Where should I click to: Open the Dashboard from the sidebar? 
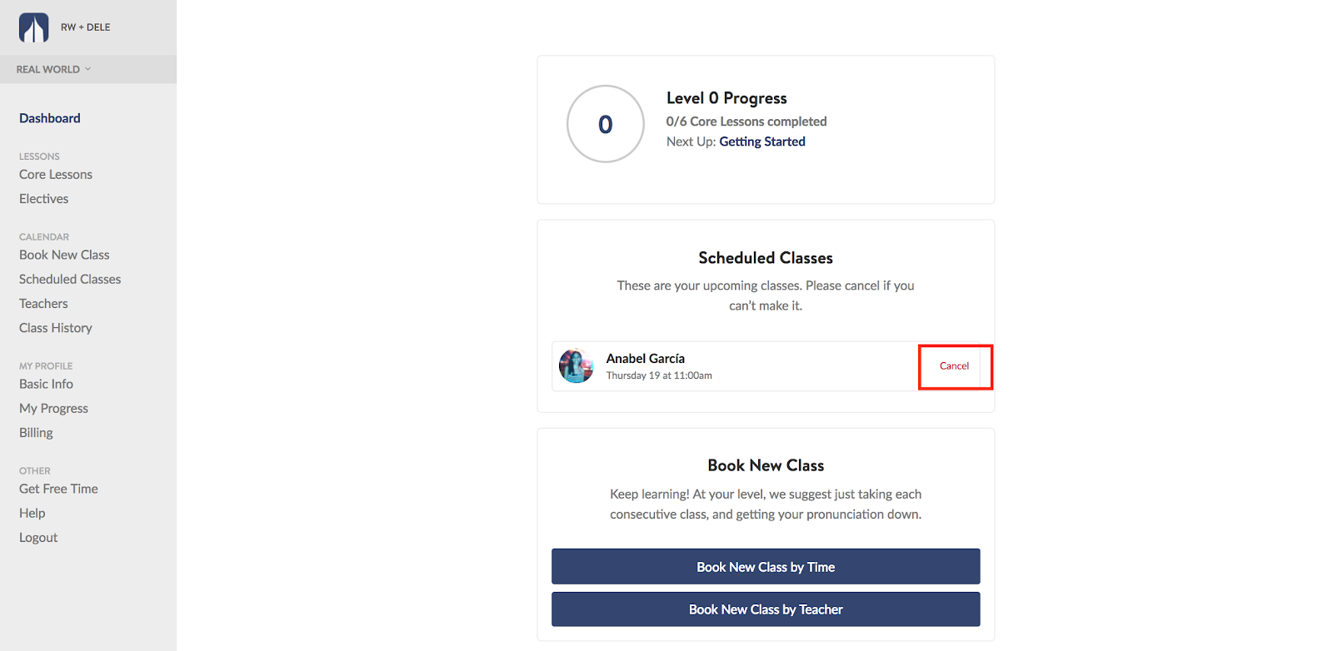tap(49, 117)
